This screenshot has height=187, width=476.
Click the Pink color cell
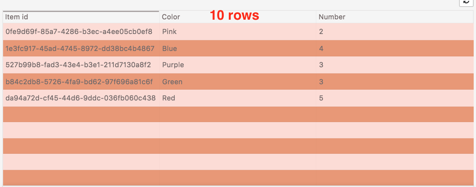(x=169, y=32)
